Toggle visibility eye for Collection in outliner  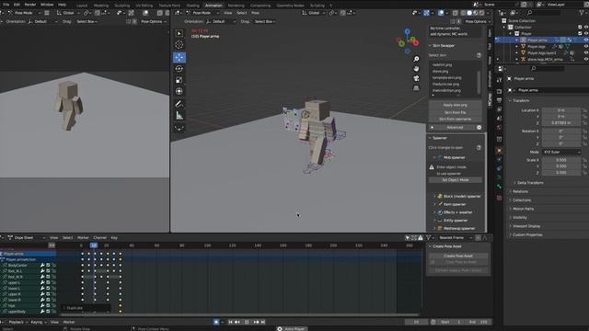point(586,27)
